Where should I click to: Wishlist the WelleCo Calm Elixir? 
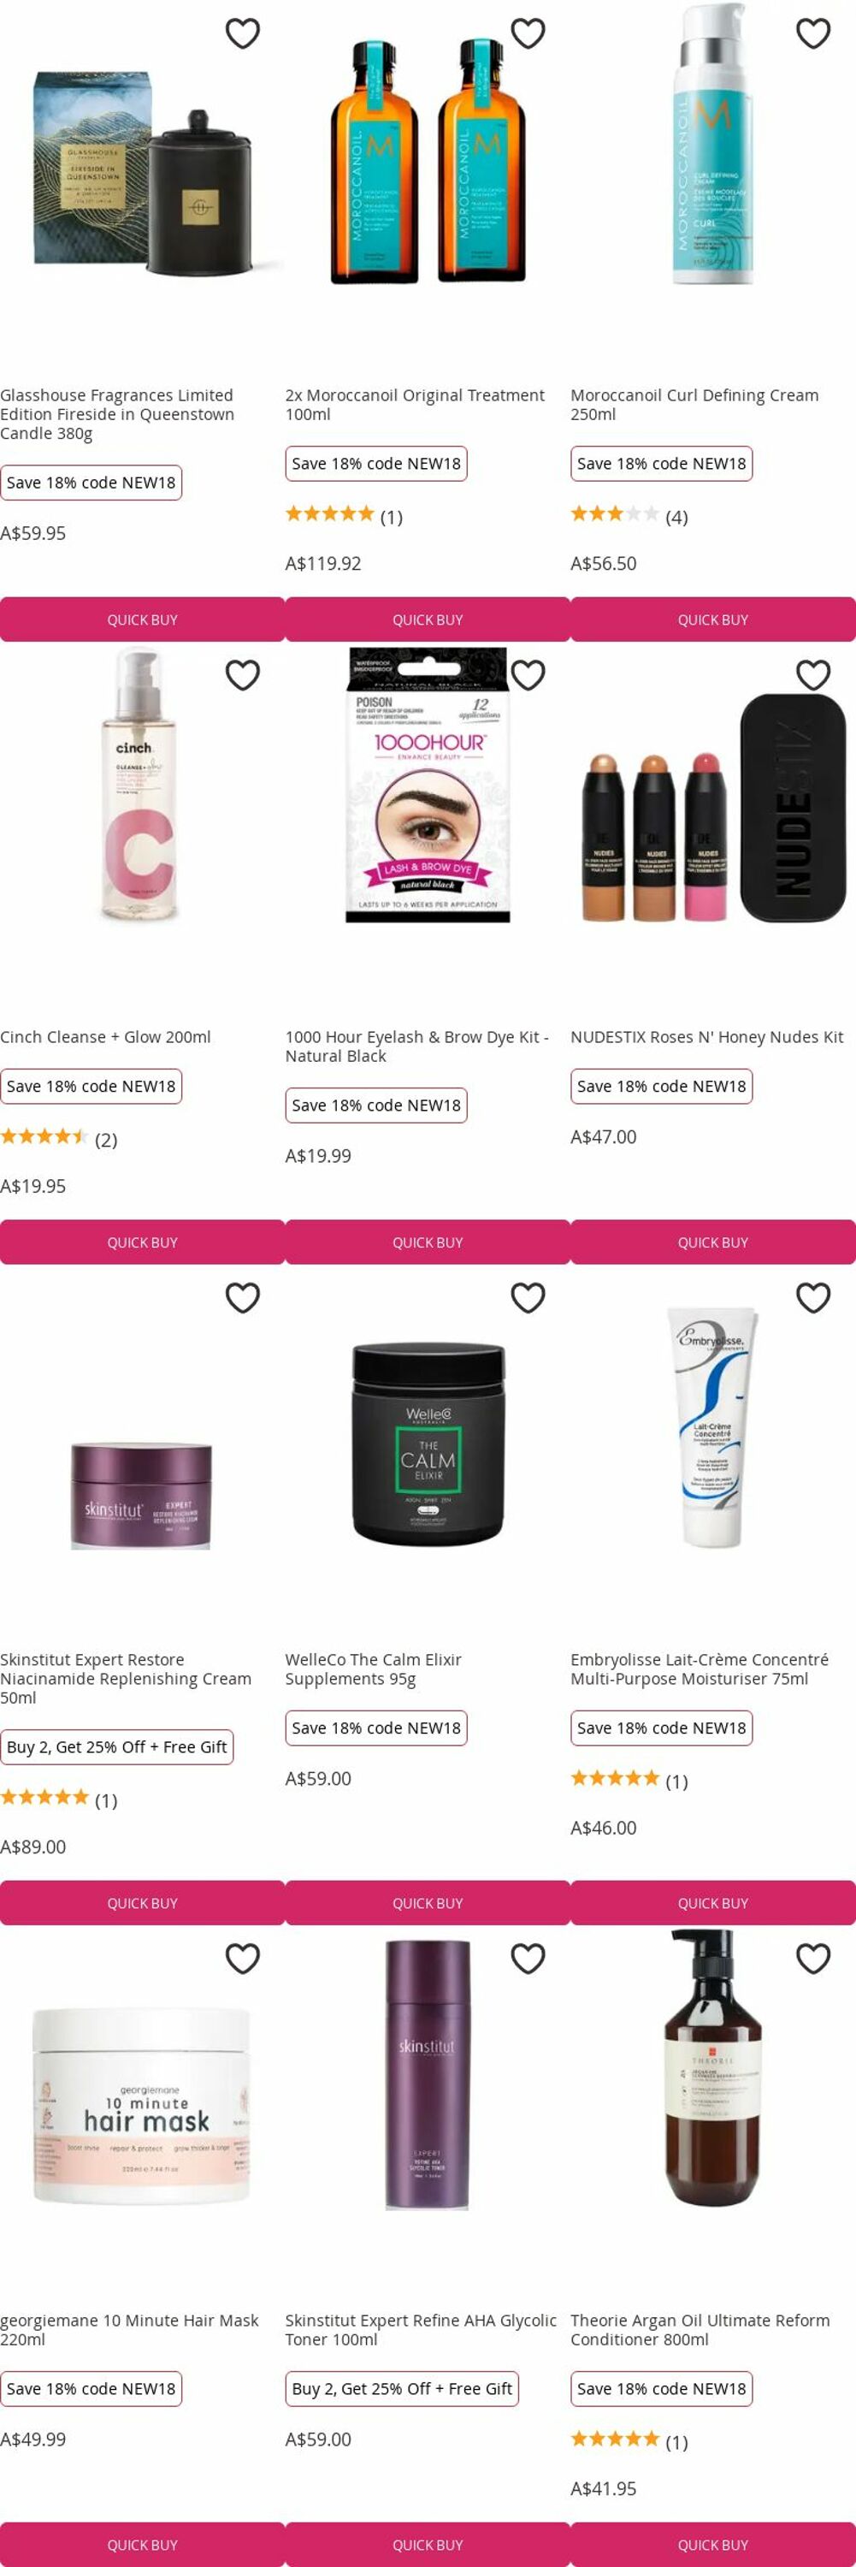(x=528, y=1297)
